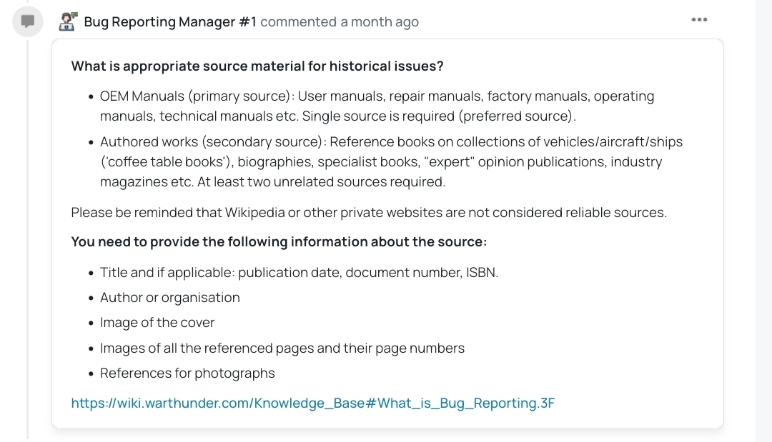Image resolution: width=772 pixels, height=442 pixels.
Task: Click the "Authored works (secondary source)" bullet text
Action: pos(213,142)
